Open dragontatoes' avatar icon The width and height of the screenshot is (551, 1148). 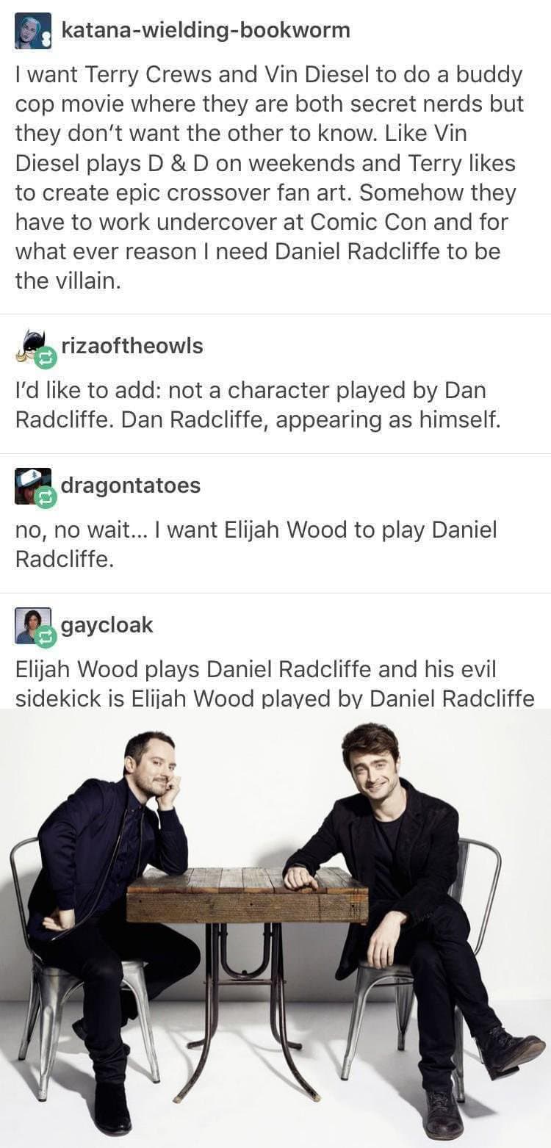(33, 486)
